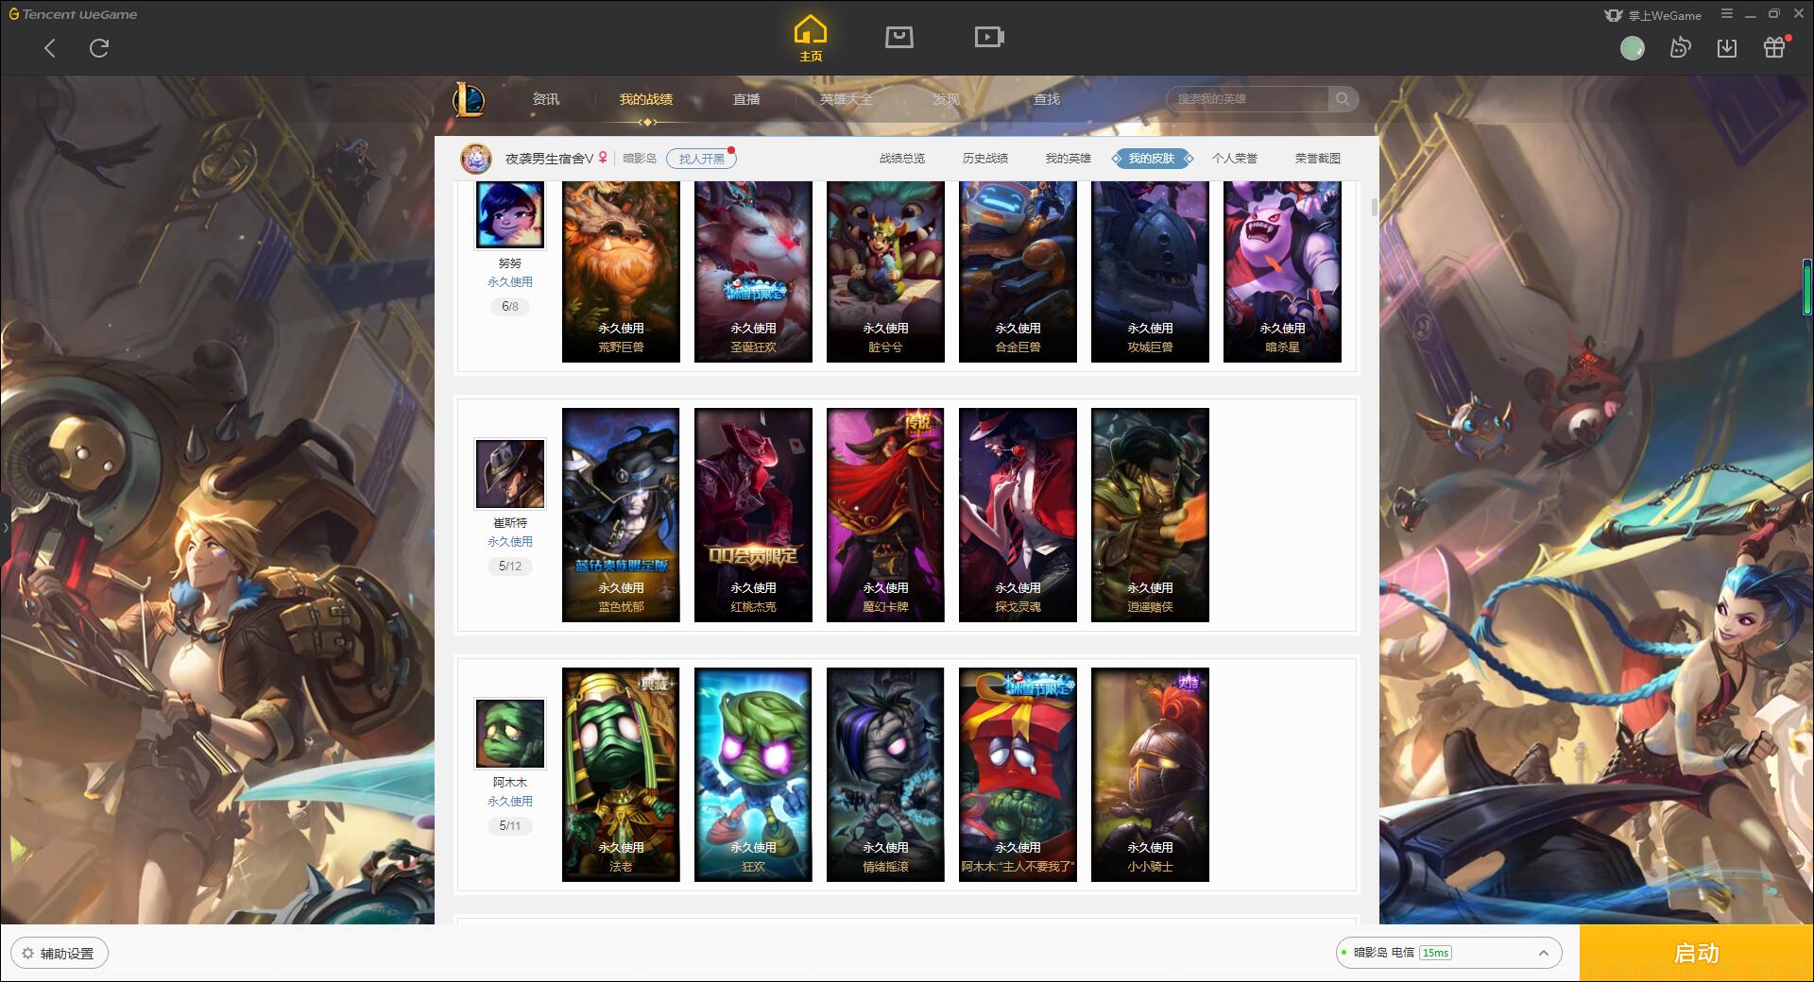Image resolution: width=1814 pixels, height=982 pixels.
Task: Open the 逍遥赌侠 skin thumbnail
Action: [1150, 515]
